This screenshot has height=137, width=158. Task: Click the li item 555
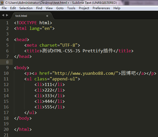pos(49,107)
